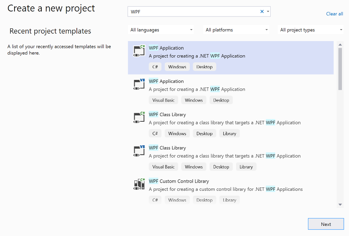Select the WPF Application title with Visual Basic tag
349x236 pixels.
click(x=166, y=81)
